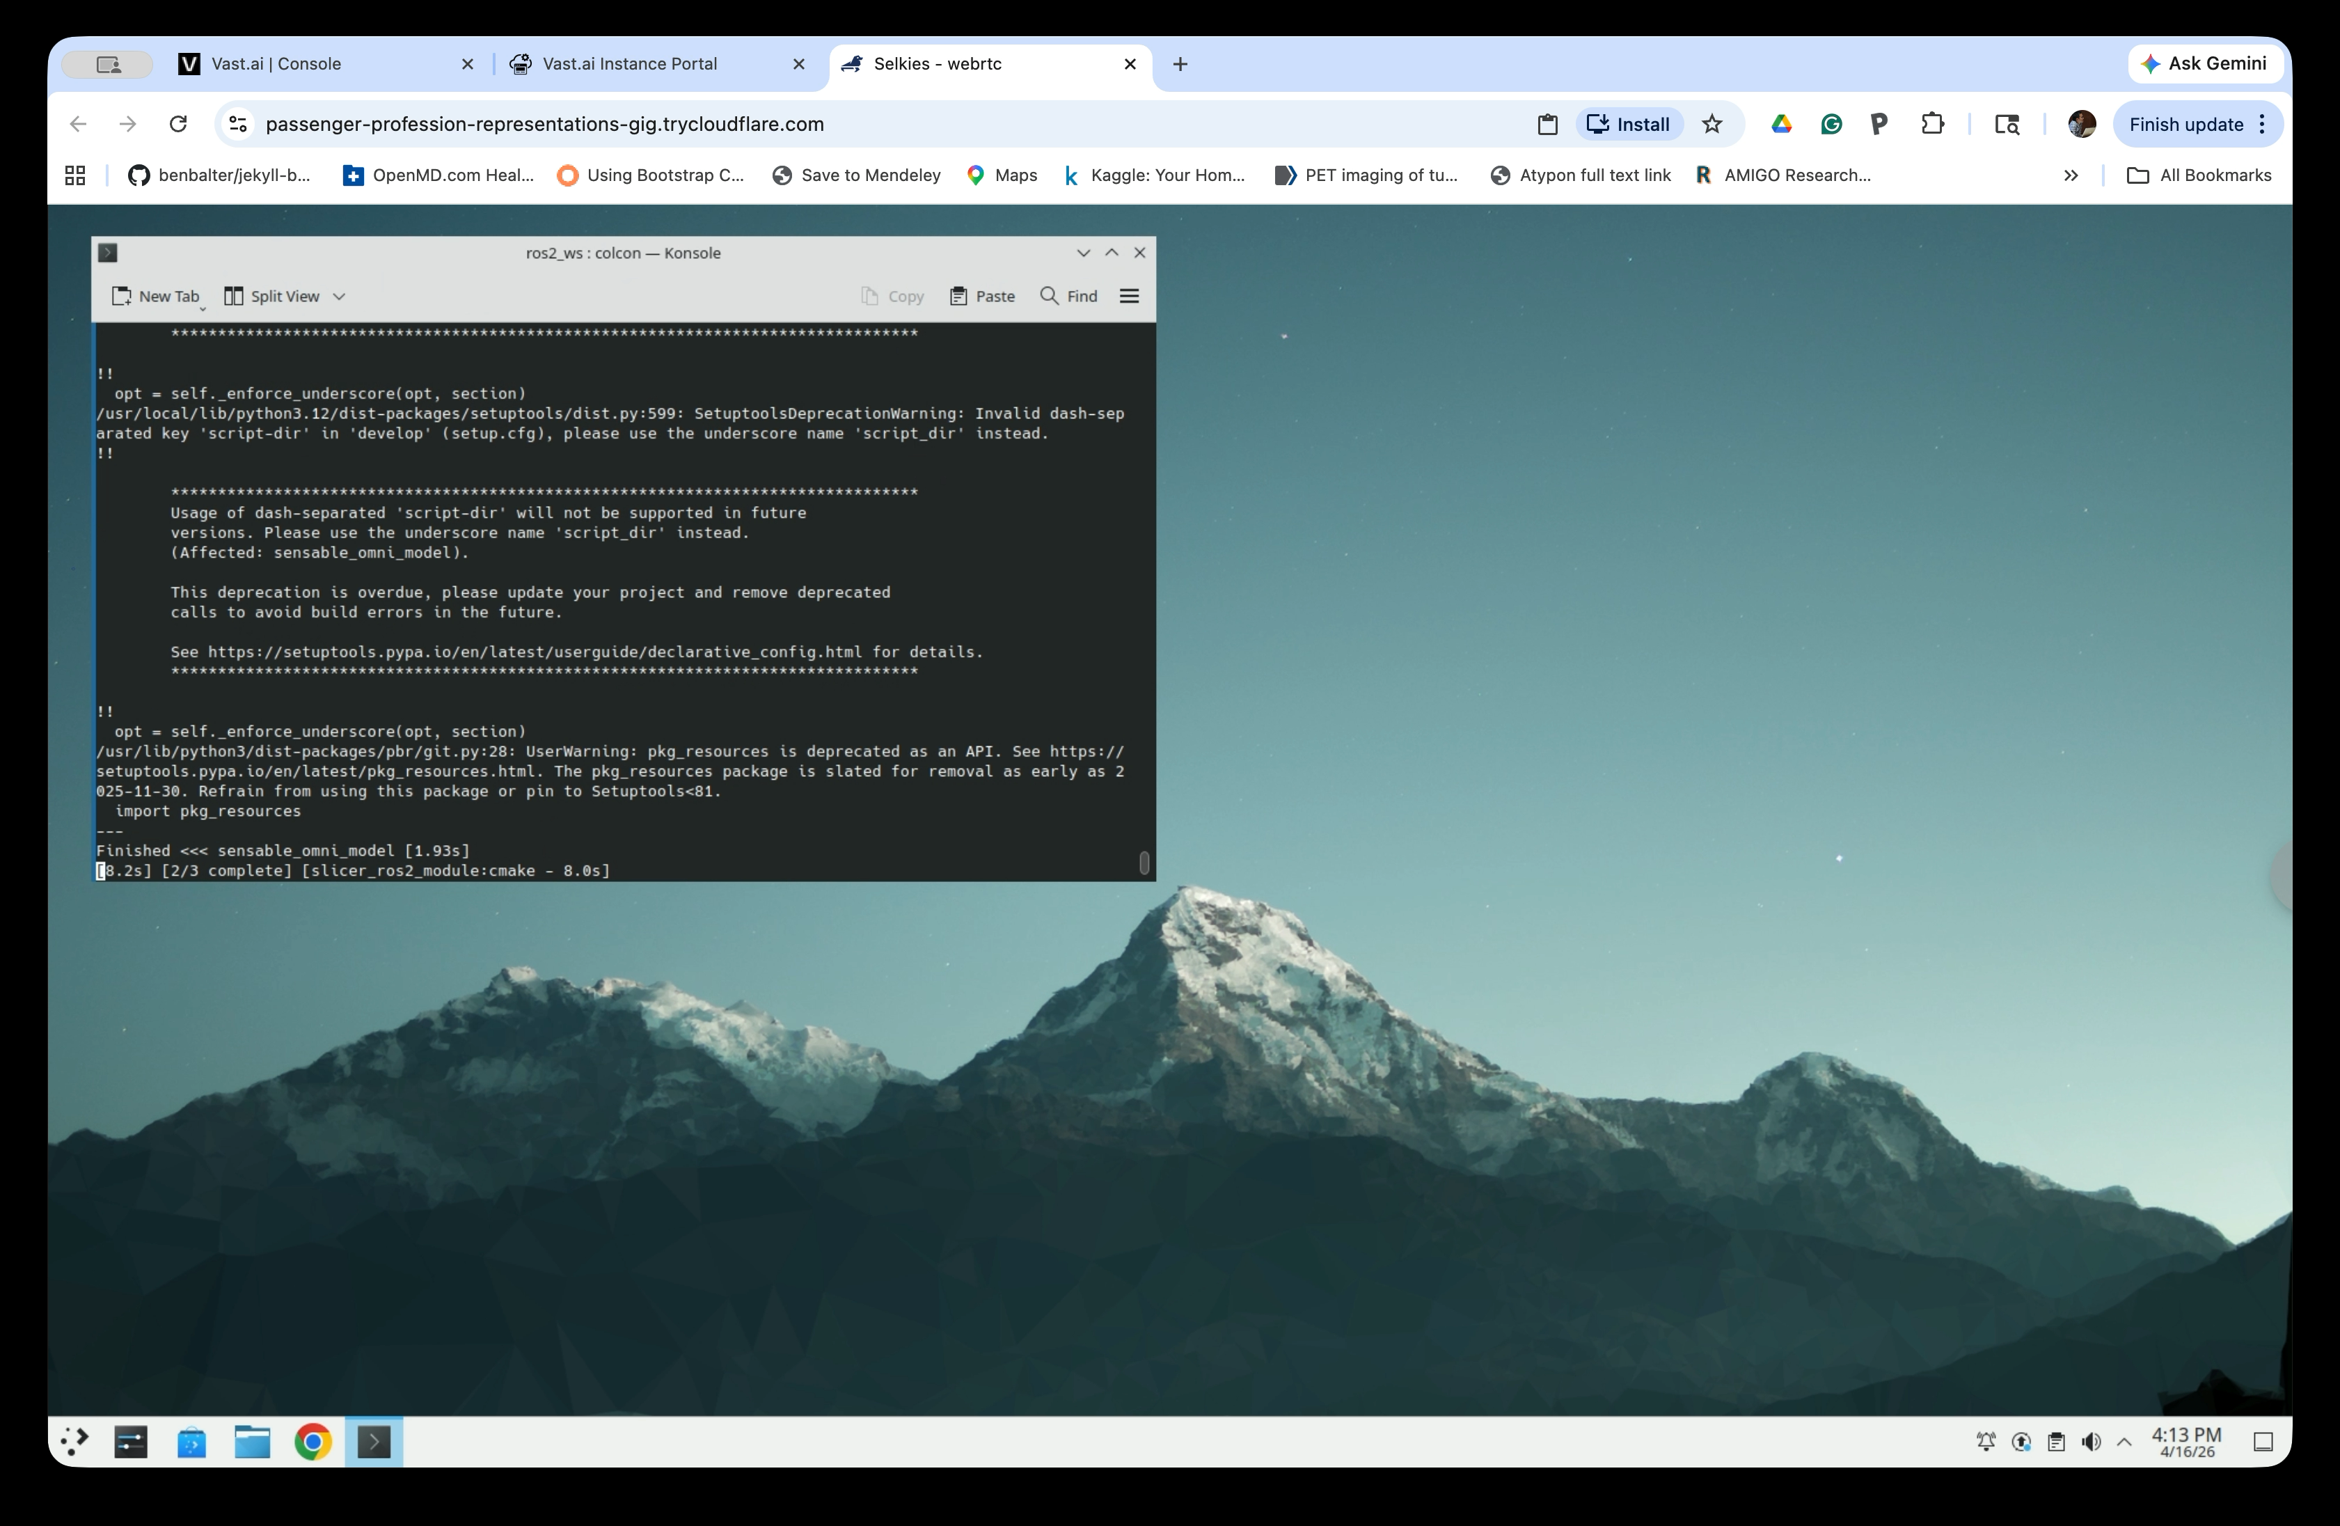Bookmark the page with the star icon
Viewport: 2340px width, 1526px height.
[1713, 124]
